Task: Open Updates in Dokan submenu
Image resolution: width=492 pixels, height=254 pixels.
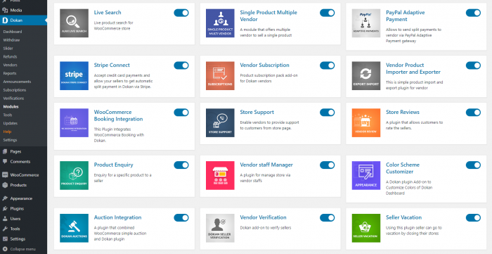Action: [10, 123]
